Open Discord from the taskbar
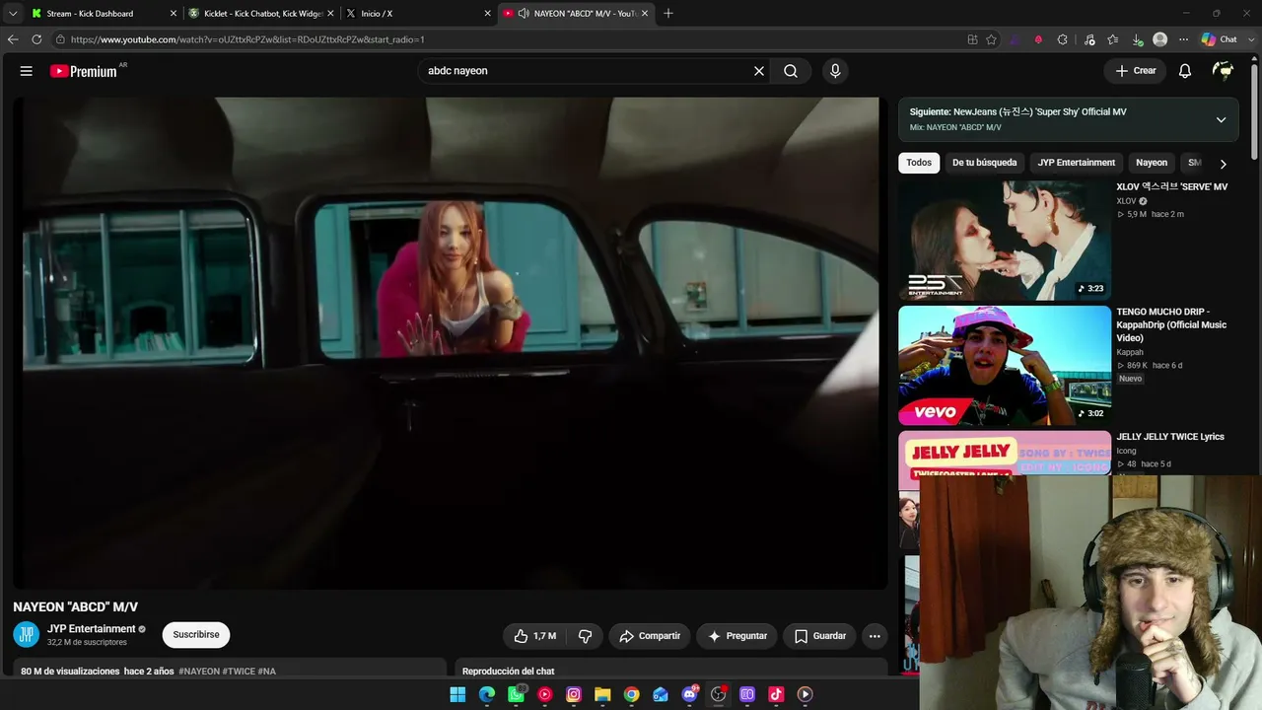The width and height of the screenshot is (1262, 710). tap(689, 694)
